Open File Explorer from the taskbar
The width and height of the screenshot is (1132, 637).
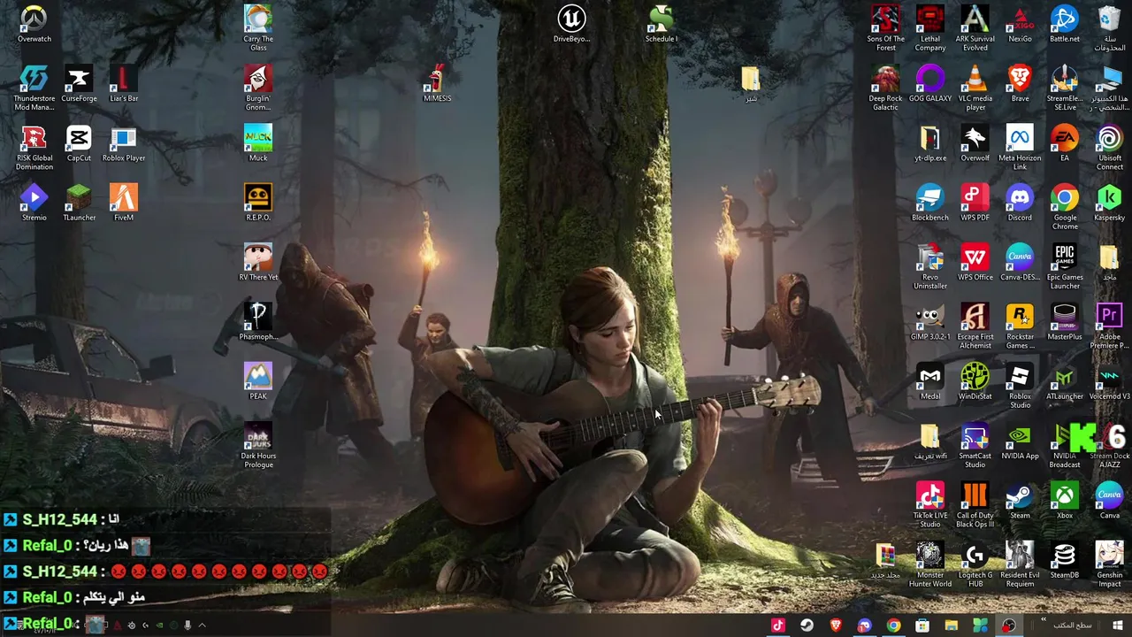point(951,625)
